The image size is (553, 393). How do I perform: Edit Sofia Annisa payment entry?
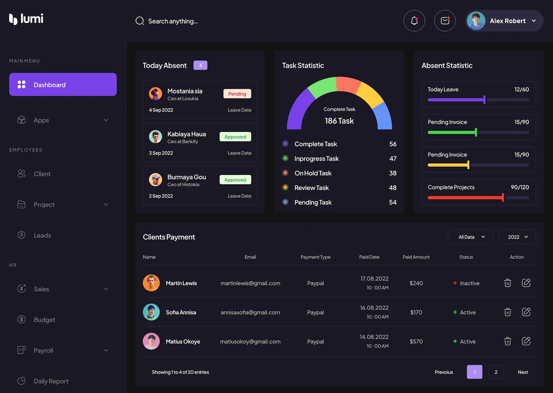(x=526, y=312)
